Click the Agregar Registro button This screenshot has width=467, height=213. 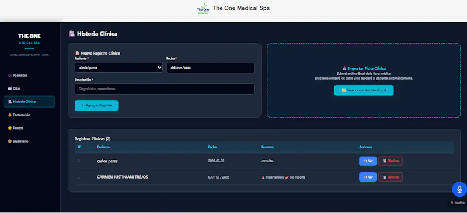96,105
